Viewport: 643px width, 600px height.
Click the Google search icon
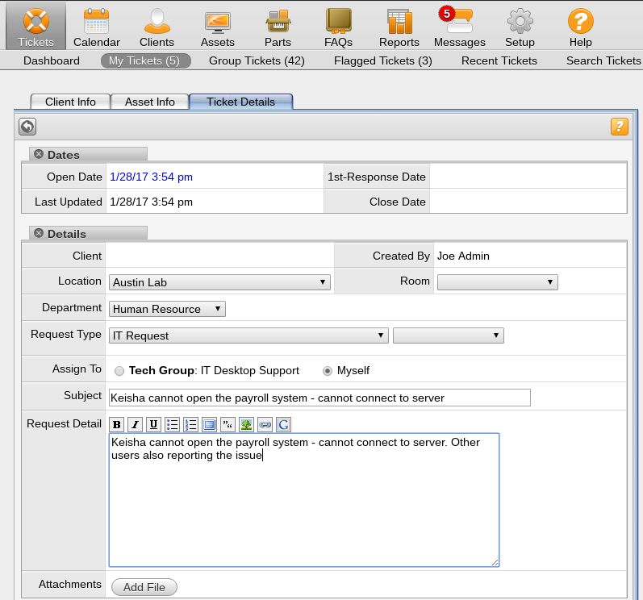click(284, 424)
